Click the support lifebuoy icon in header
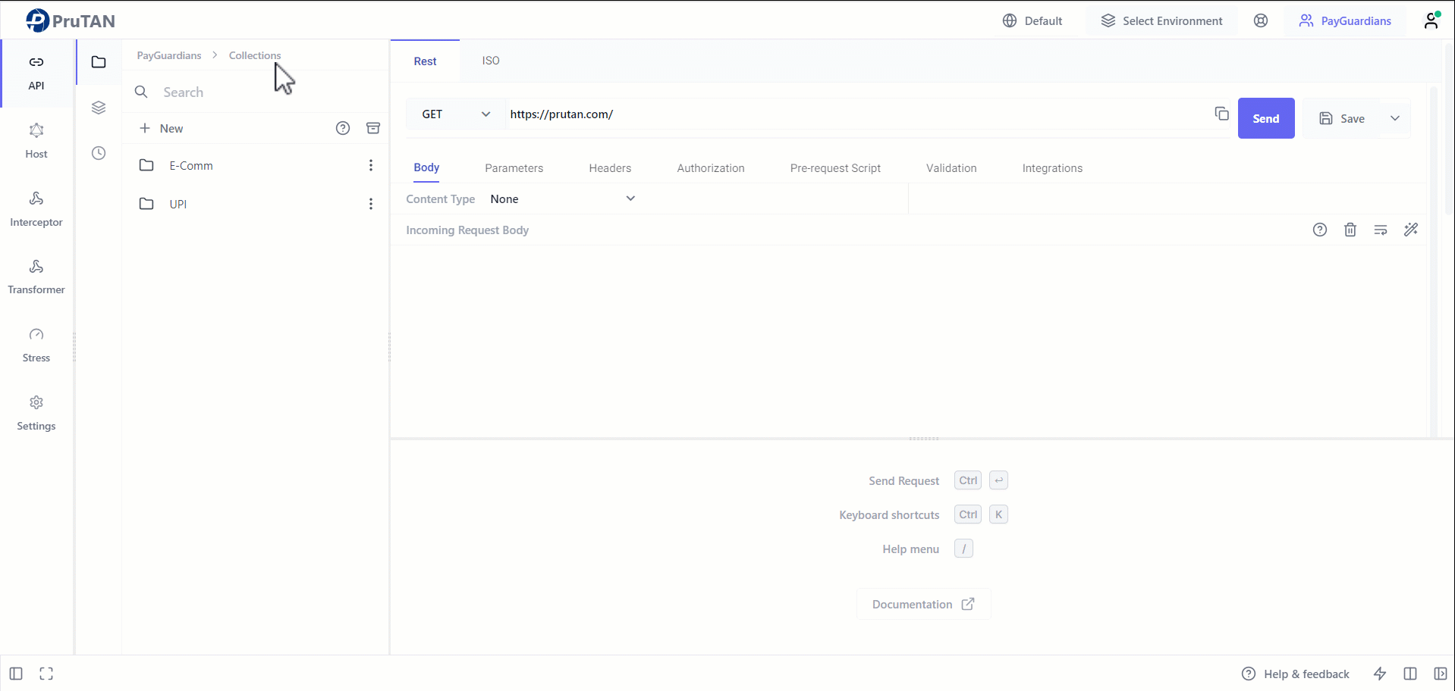The height and width of the screenshot is (691, 1455). tap(1261, 20)
